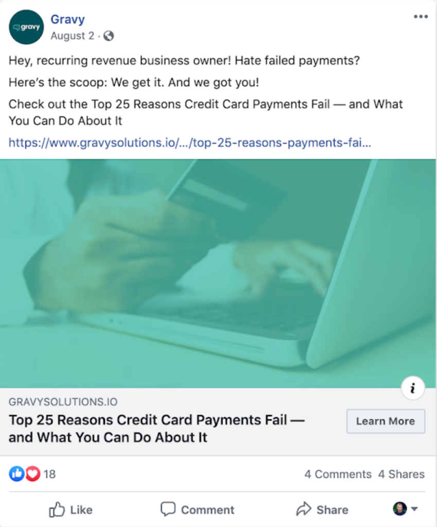Open the three-dot post options menu
The image size is (437, 527).
[421, 16]
